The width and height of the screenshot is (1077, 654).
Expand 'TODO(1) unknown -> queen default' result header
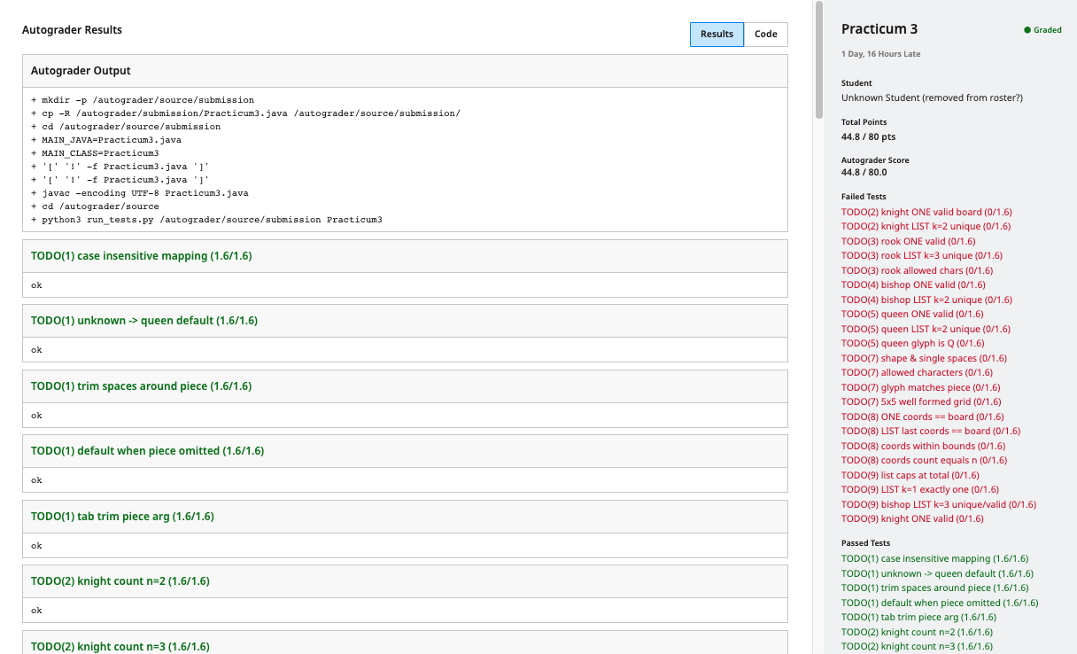(144, 321)
